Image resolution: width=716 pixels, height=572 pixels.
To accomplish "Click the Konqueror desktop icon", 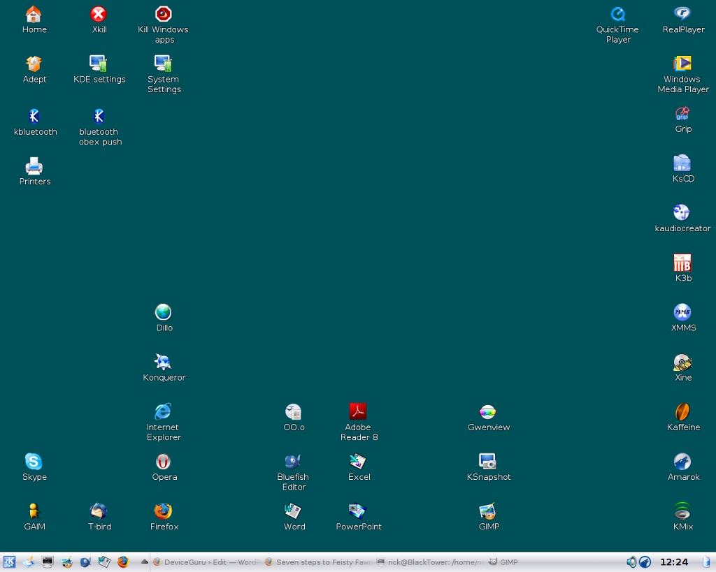I will (163, 362).
